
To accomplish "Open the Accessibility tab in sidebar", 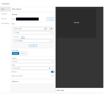I will tap(5, 23).
